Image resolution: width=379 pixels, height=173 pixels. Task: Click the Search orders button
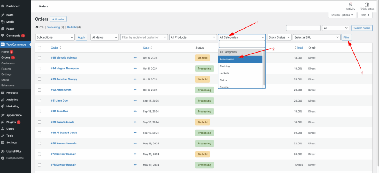[x=362, y=28]
